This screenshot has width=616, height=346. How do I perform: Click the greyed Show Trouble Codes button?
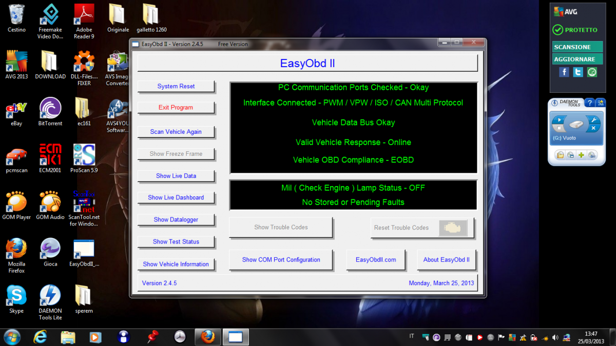(281, 227)
